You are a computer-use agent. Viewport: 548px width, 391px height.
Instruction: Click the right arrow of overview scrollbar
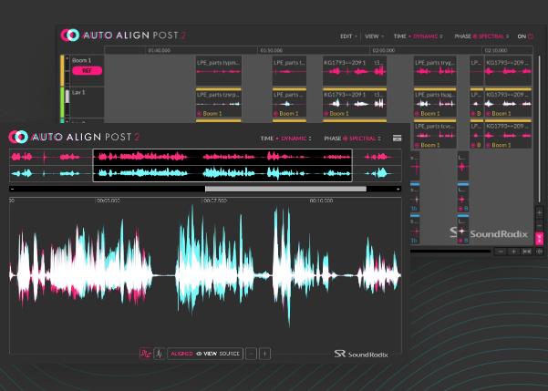[398, 189]
